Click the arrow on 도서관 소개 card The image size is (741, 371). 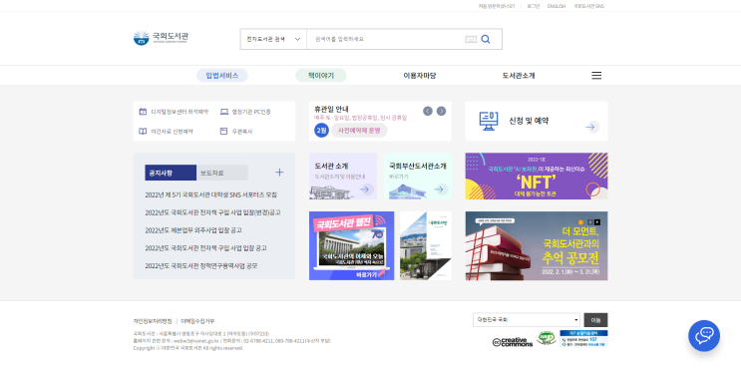tap(365, 189)
